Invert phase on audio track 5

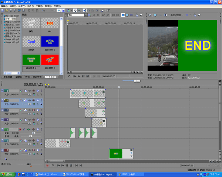click(24, 129)
